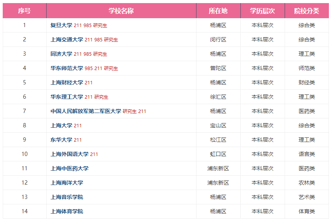
Task: Click the 学校名称 column header
Action: tap(121, 11)
